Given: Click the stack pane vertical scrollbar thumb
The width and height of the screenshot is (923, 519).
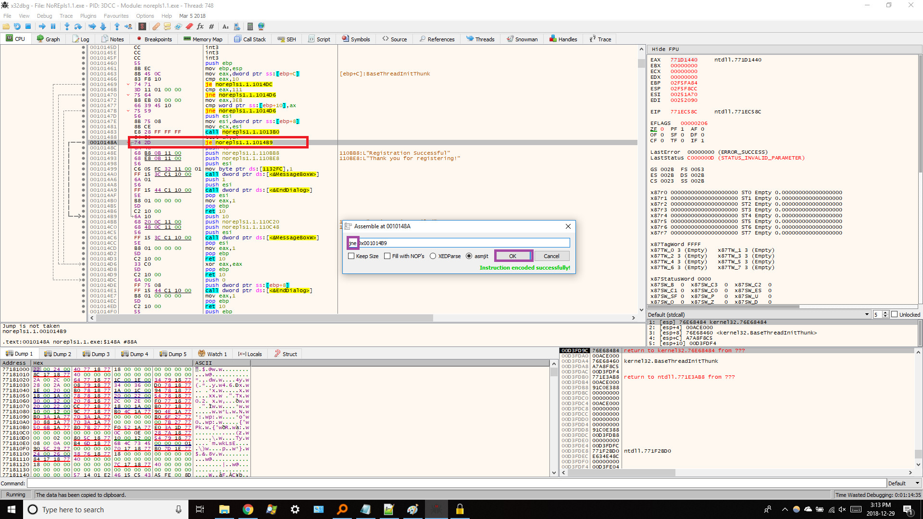Looking at the screenshot, I should point(918,454).
